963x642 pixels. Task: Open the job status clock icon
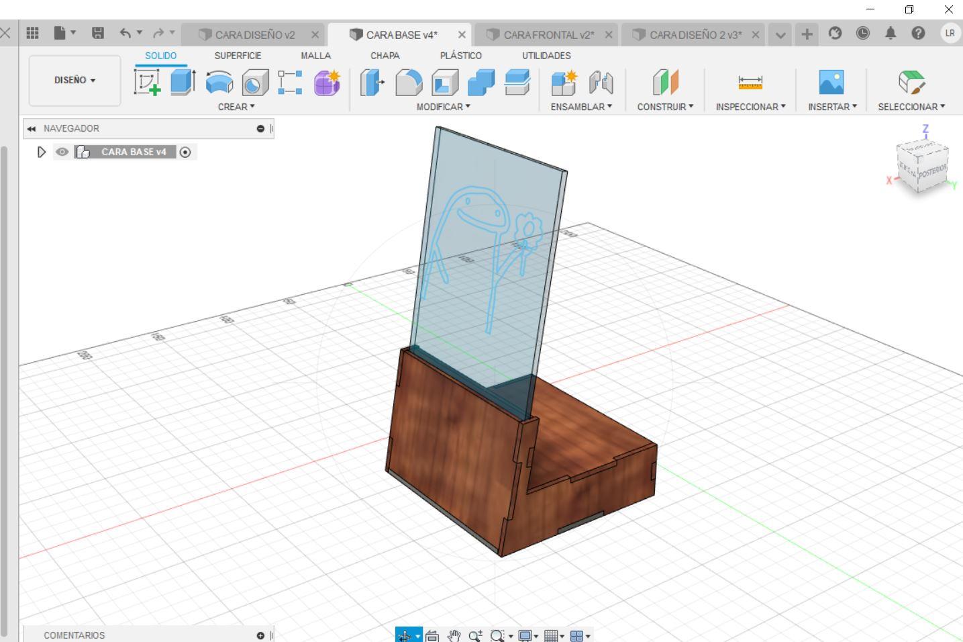point(863,33)
